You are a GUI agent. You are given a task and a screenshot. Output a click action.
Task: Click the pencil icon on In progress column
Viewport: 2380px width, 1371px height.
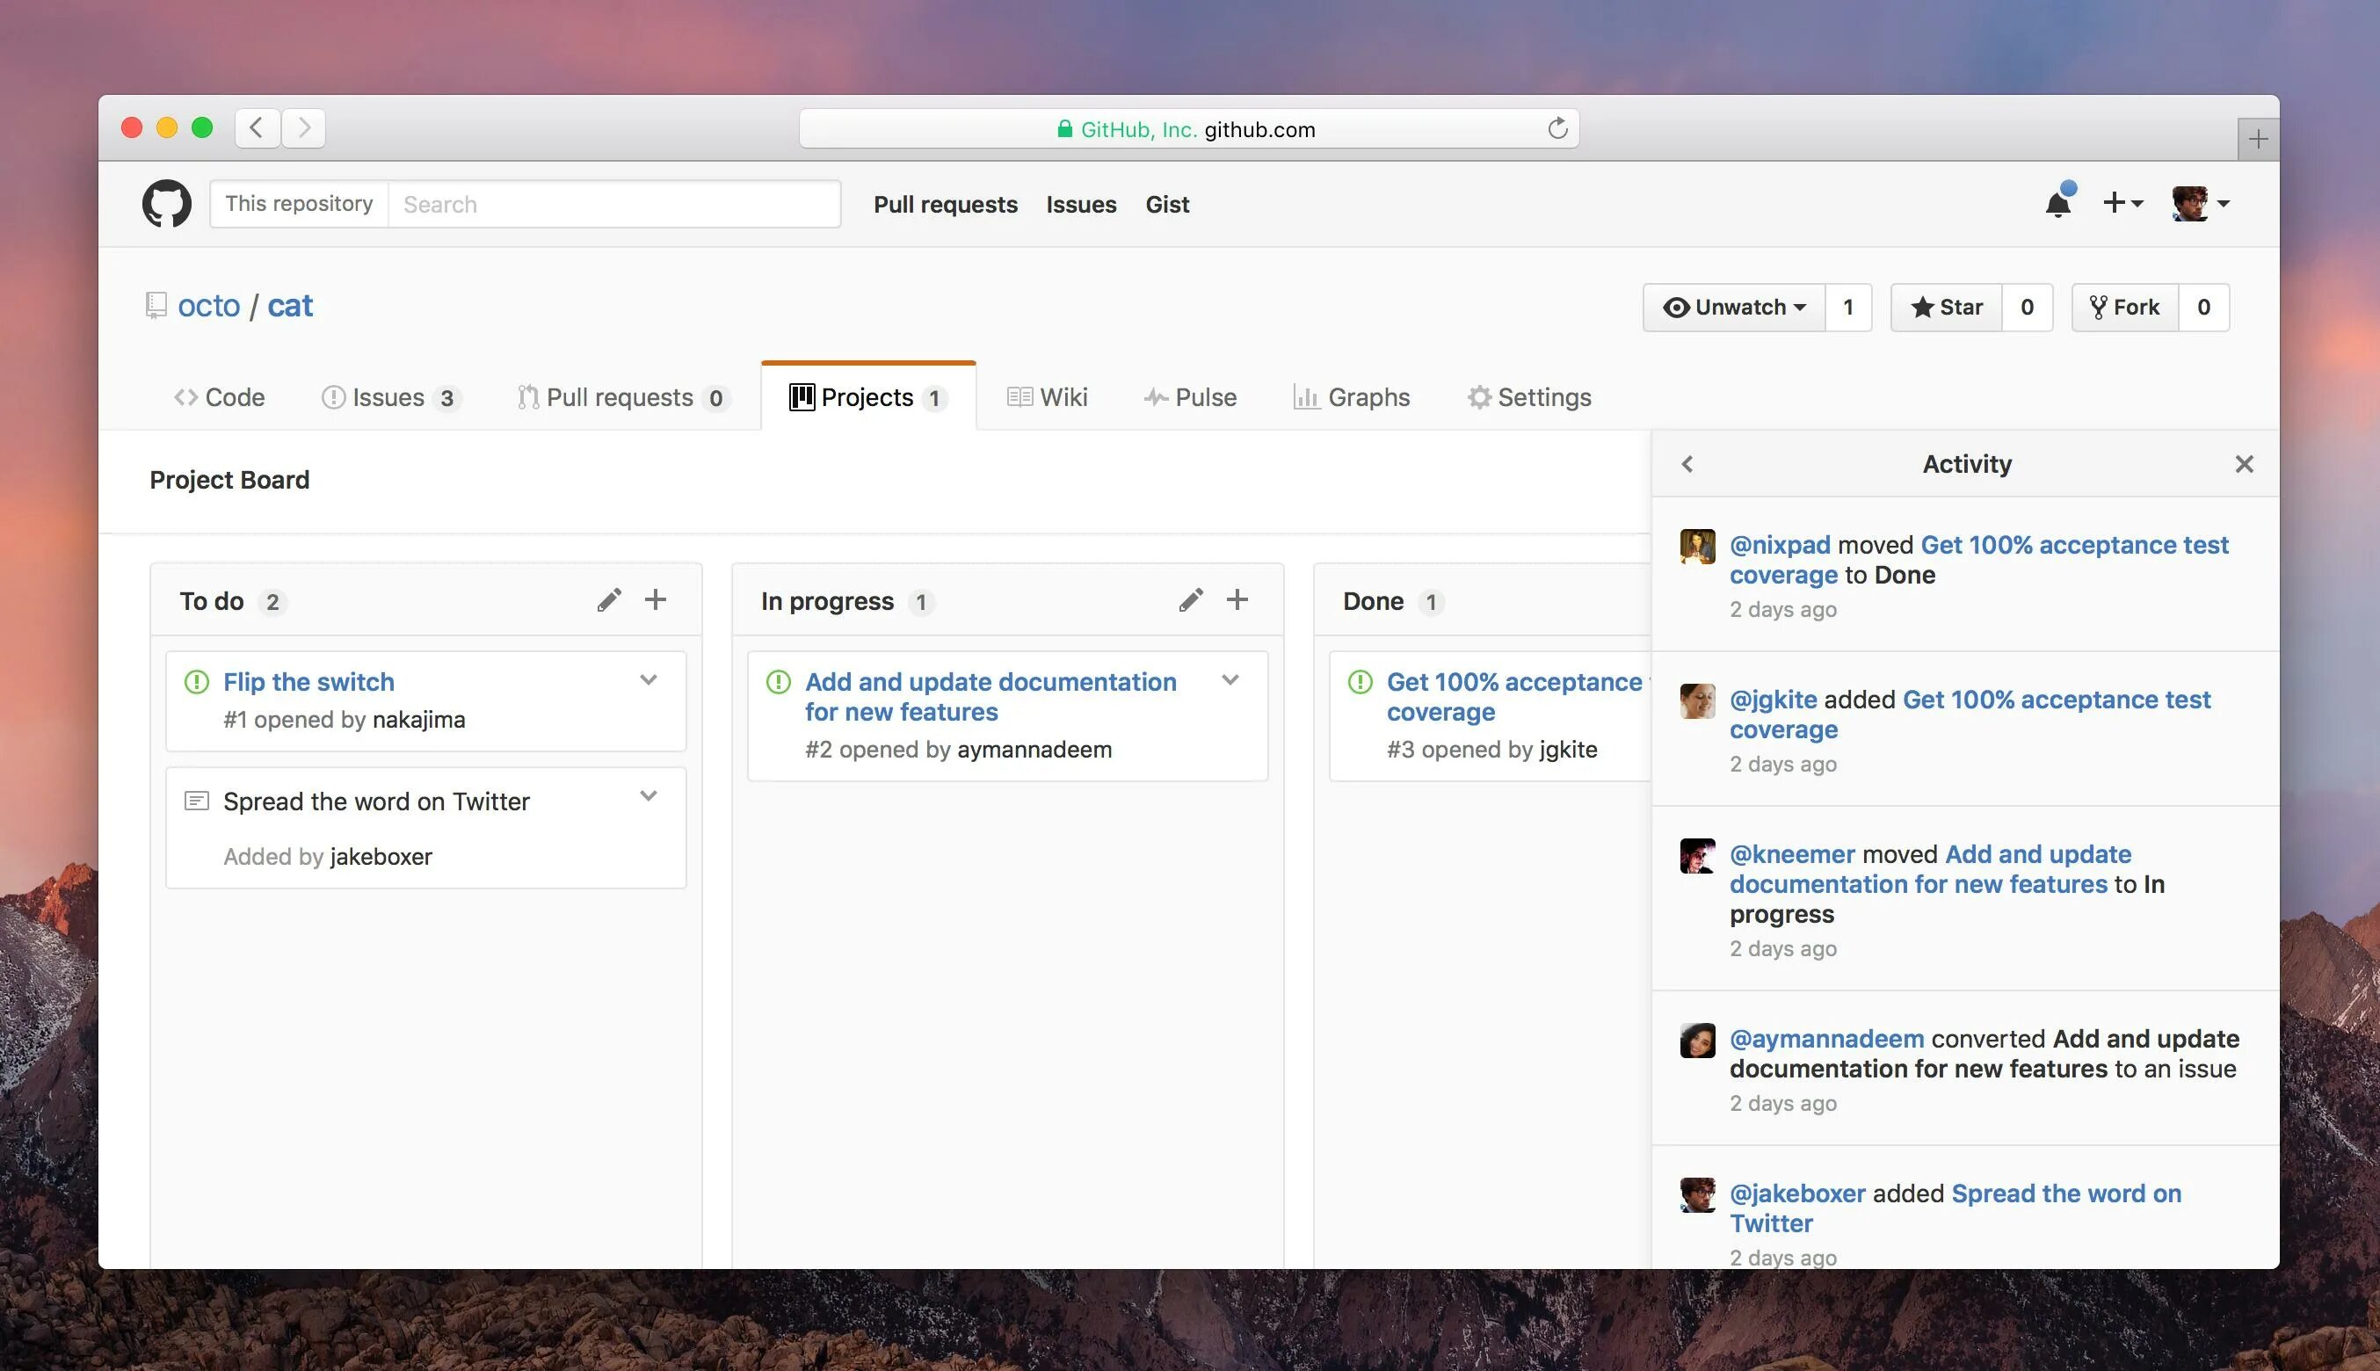click(1191, 599)
